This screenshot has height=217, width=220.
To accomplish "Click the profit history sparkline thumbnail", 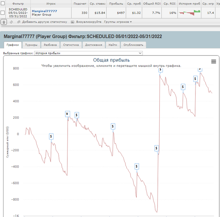I will [190, 13].
